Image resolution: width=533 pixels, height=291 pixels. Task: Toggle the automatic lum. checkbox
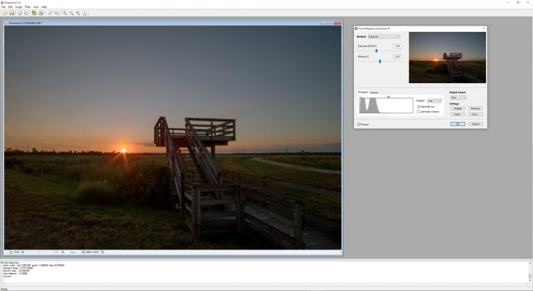click(418, 107)
